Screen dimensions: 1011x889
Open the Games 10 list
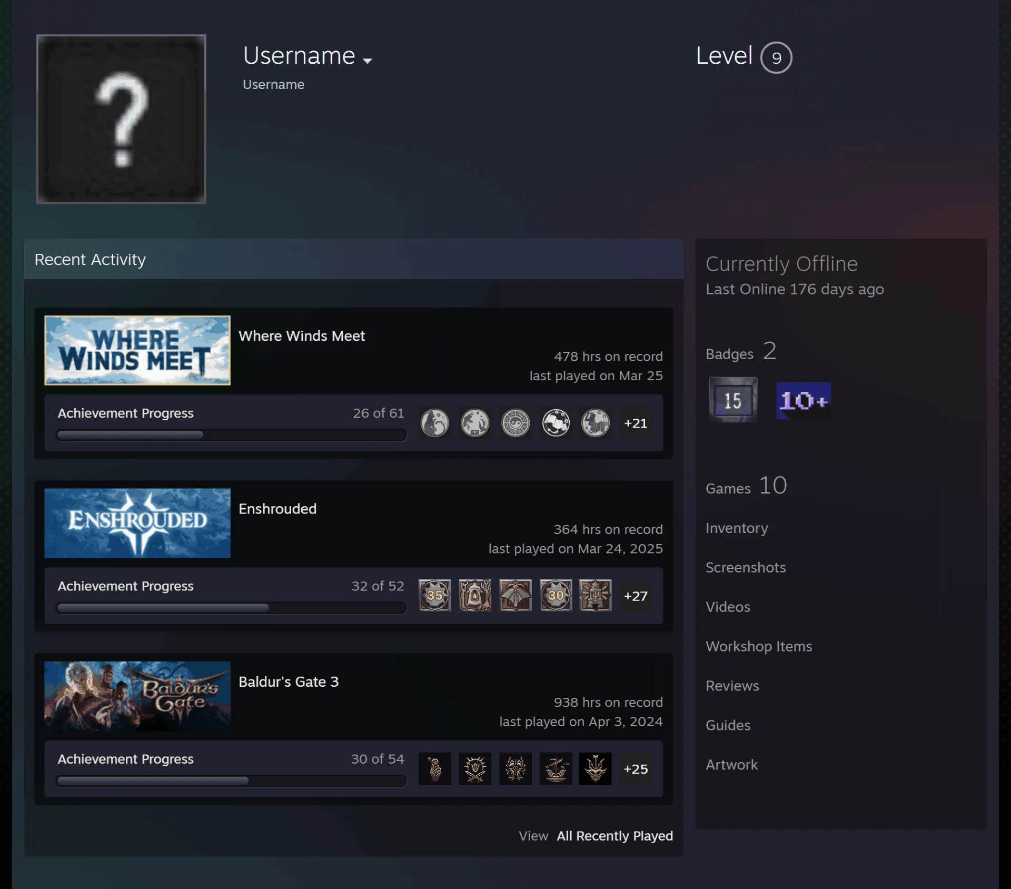coord(746,486)
